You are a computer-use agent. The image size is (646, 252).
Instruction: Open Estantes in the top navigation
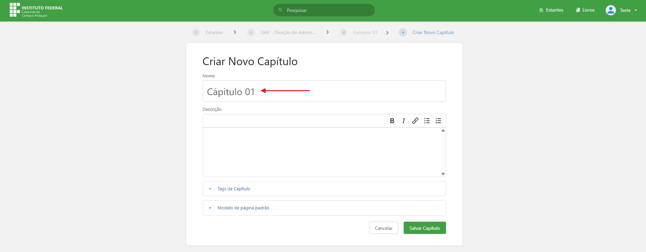pyautogui.click(x=551, y=10)
